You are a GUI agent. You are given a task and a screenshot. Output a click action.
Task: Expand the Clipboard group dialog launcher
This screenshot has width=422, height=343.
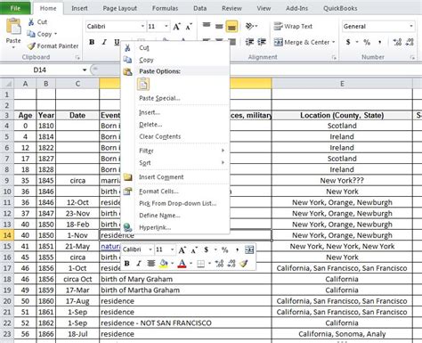coord(77,58)
